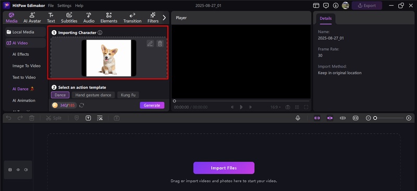Select AI Video in sidebar
Image resolution: width=417 pixels, height=191 pixels.
pyautogui.click(x=26, y=43)
